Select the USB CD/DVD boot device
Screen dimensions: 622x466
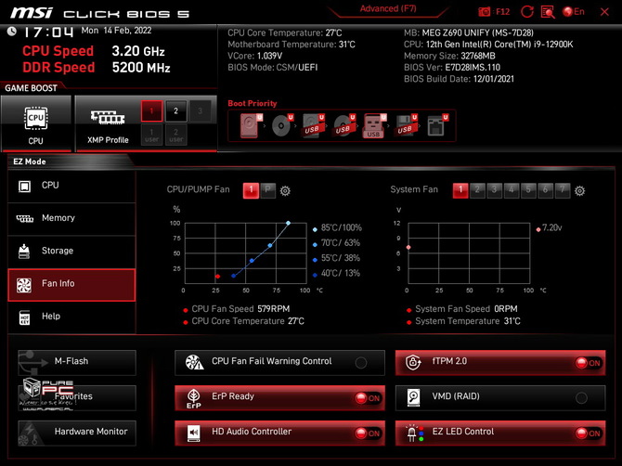click(x=343, y=125)
